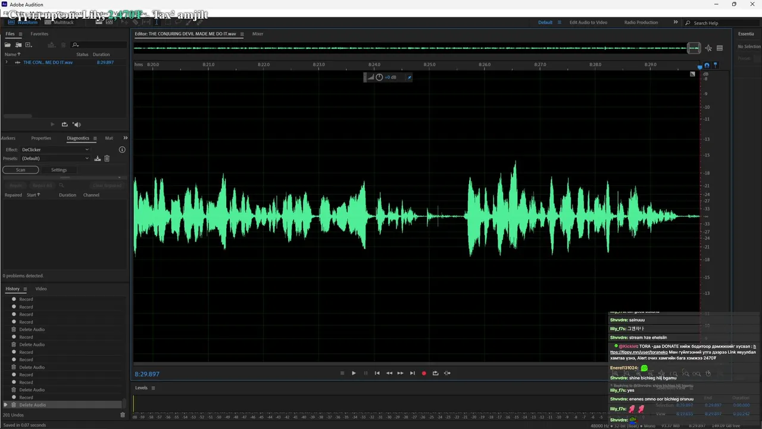Click the Pause transport button

click(366, 373)
